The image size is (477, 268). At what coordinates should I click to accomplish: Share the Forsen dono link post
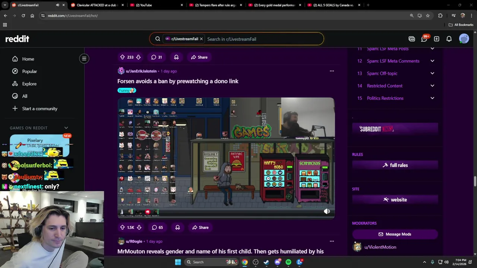click(x=200, y=227)
